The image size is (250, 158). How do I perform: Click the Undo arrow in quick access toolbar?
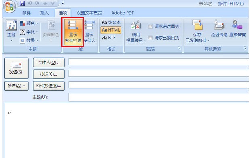click(x=30, y=3)
